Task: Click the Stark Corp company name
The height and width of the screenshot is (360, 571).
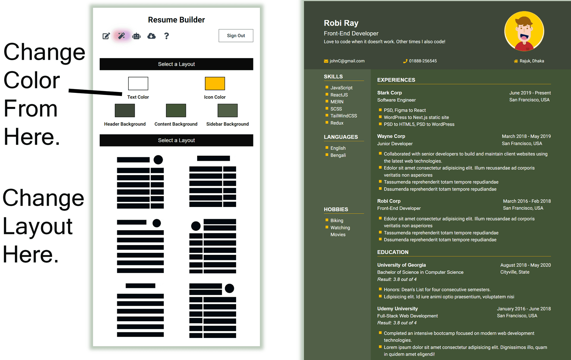Action: (x=389, y=93)
